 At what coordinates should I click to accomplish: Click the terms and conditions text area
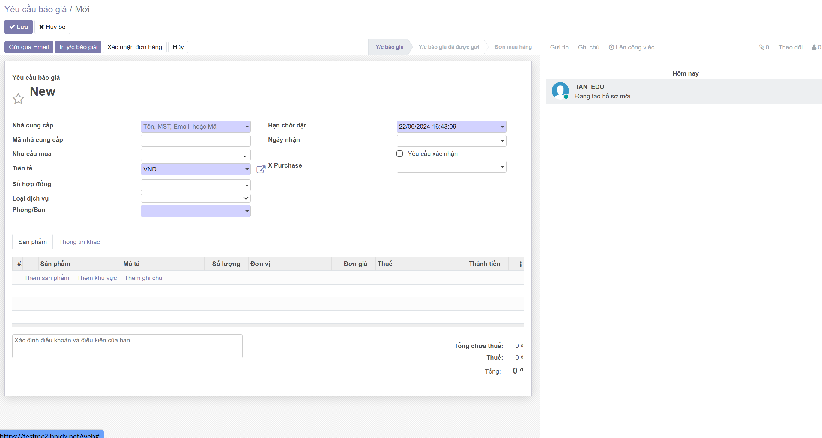coord(127,346)
